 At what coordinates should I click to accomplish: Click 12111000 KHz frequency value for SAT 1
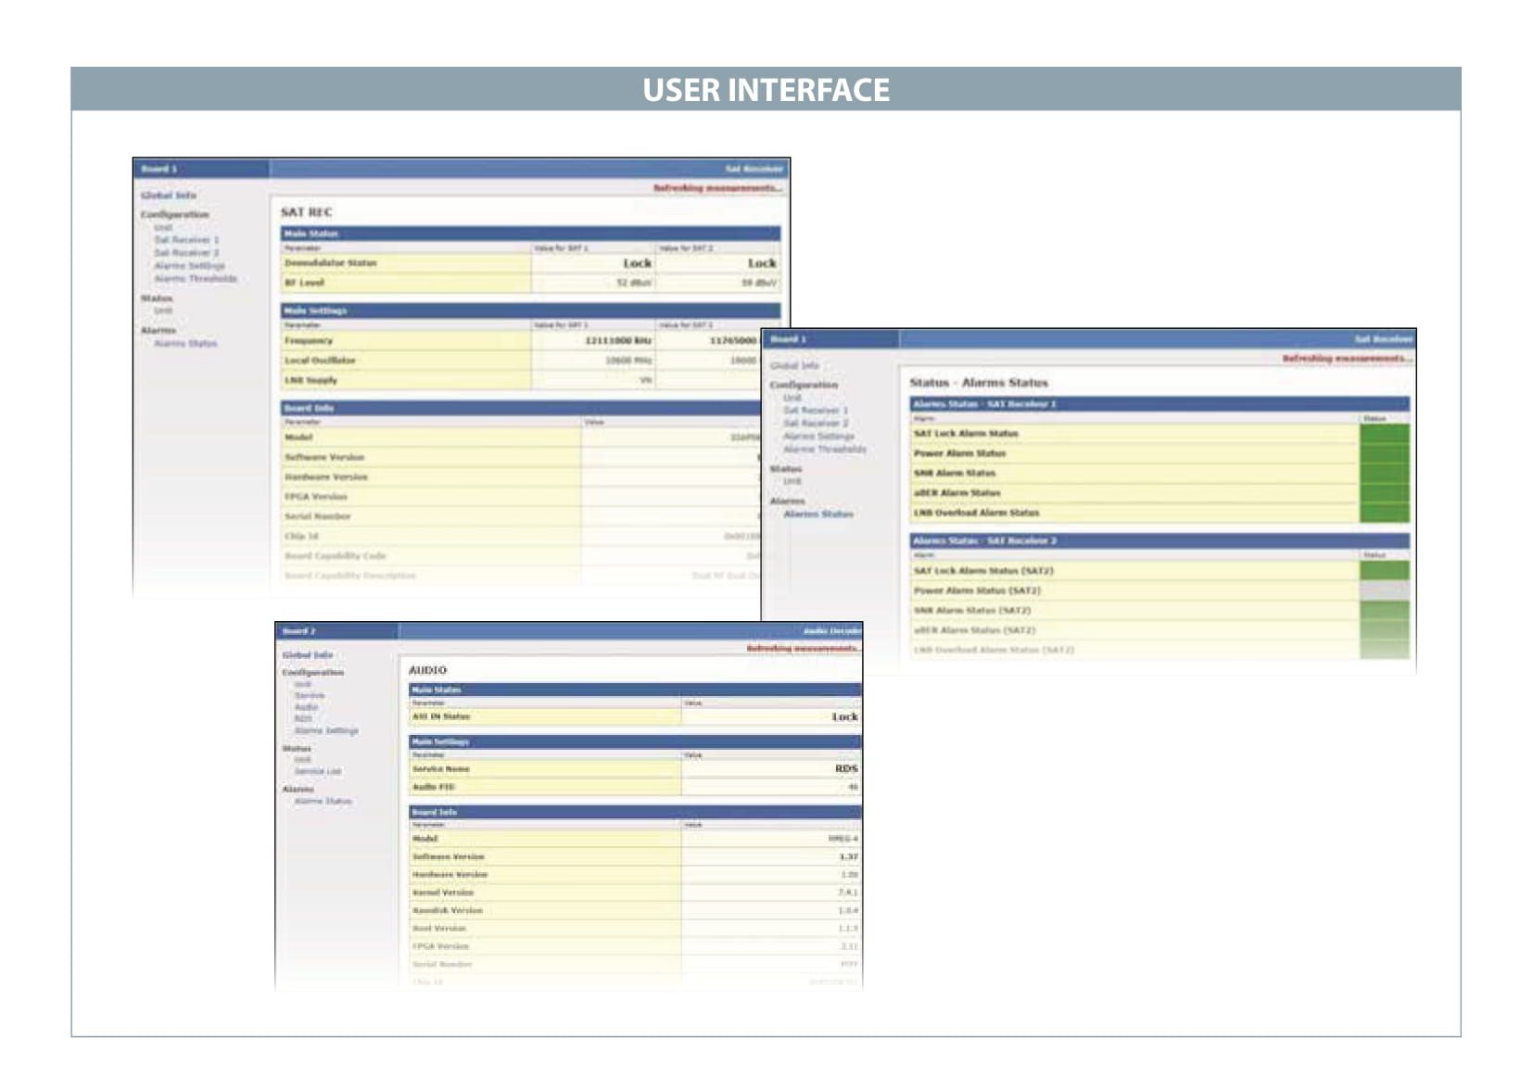618,340
